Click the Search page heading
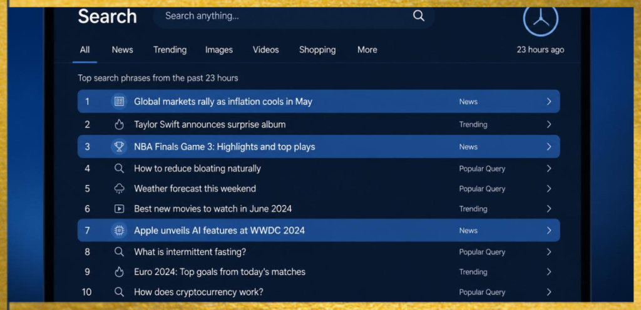This screenshot has height=310, width=641. pyautogui.click(x=107, y=17)
